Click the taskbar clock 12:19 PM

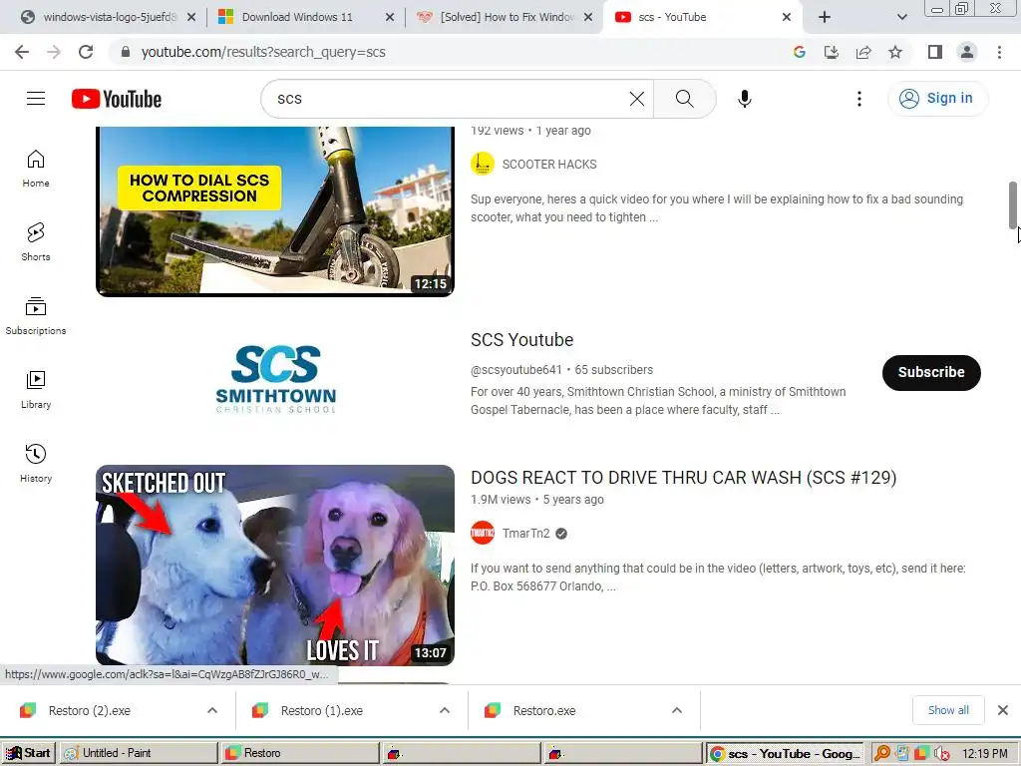pyautogui.click(x=984, y=754)
